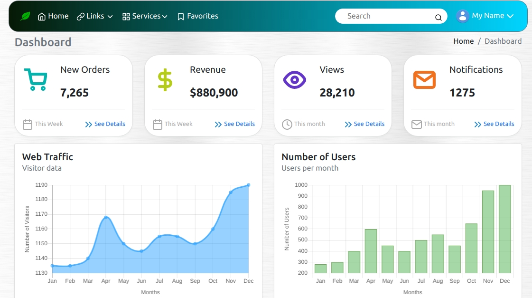Click the clock icon beside This month
This screenshot has height=298, width=532.
287,125
